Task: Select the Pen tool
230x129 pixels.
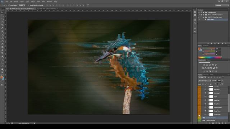Action: point(2,57)
